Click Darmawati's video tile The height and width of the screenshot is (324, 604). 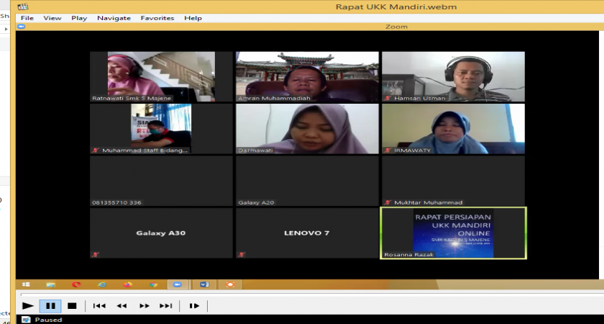click(x=307, y=129)
